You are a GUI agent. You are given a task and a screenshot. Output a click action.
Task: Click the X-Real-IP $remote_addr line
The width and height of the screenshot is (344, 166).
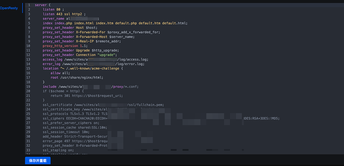(x=84, y=41)
